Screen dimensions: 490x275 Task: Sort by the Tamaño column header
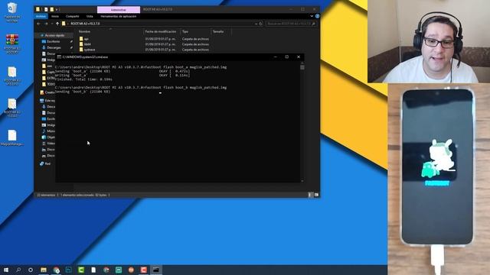coord(218,31)
